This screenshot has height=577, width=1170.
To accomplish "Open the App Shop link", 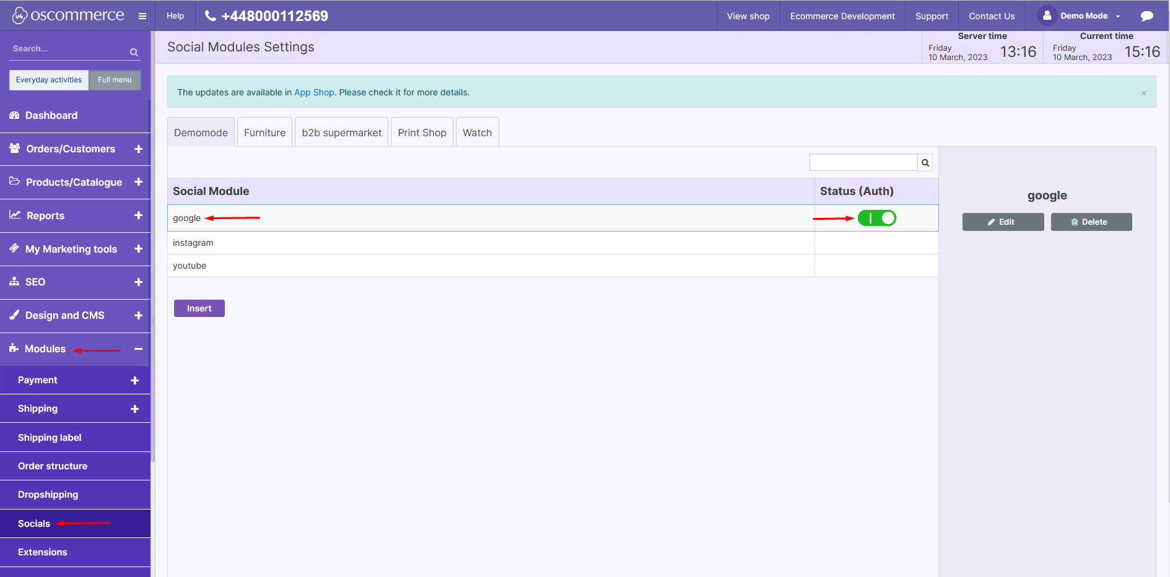I will coord(314,92).
